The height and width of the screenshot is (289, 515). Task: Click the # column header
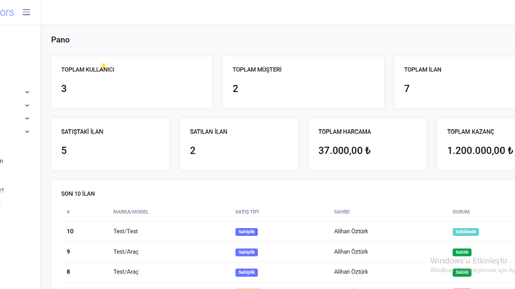pyautogui.click(x=68, y=212)
